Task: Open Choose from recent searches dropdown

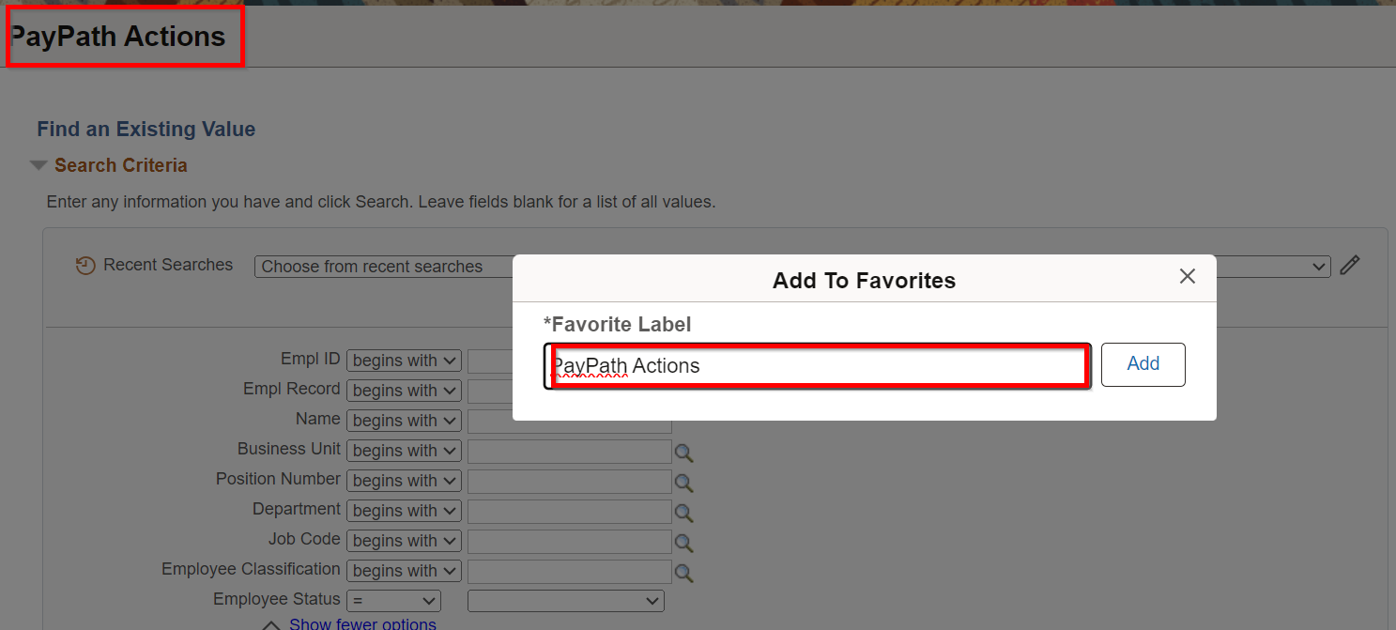Action: tap(385, 267)
